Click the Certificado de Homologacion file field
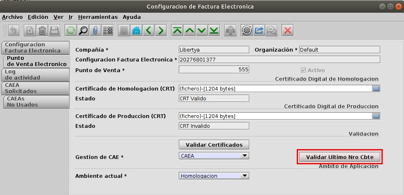The image size is (404, 195). (x=276, y=89)
